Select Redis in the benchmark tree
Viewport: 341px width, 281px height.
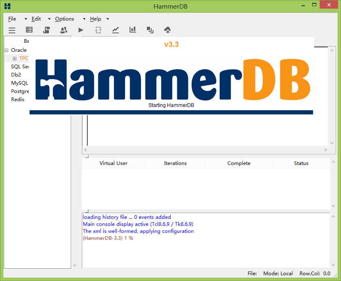coord(18,100)
